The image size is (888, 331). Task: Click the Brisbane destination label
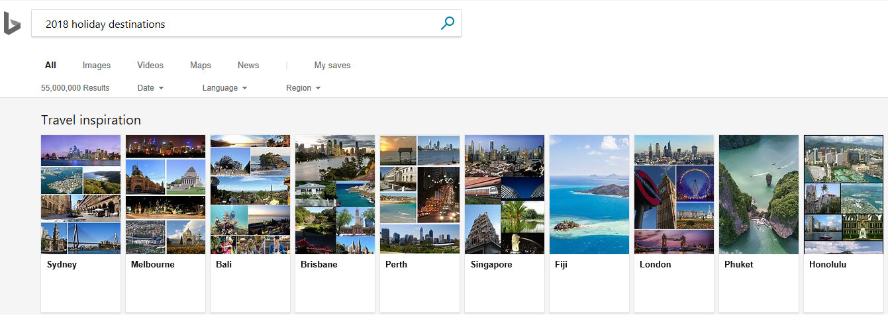319,265
